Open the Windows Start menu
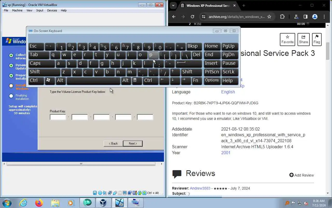This screenshot has height=208, width=332. coord(7,203)
